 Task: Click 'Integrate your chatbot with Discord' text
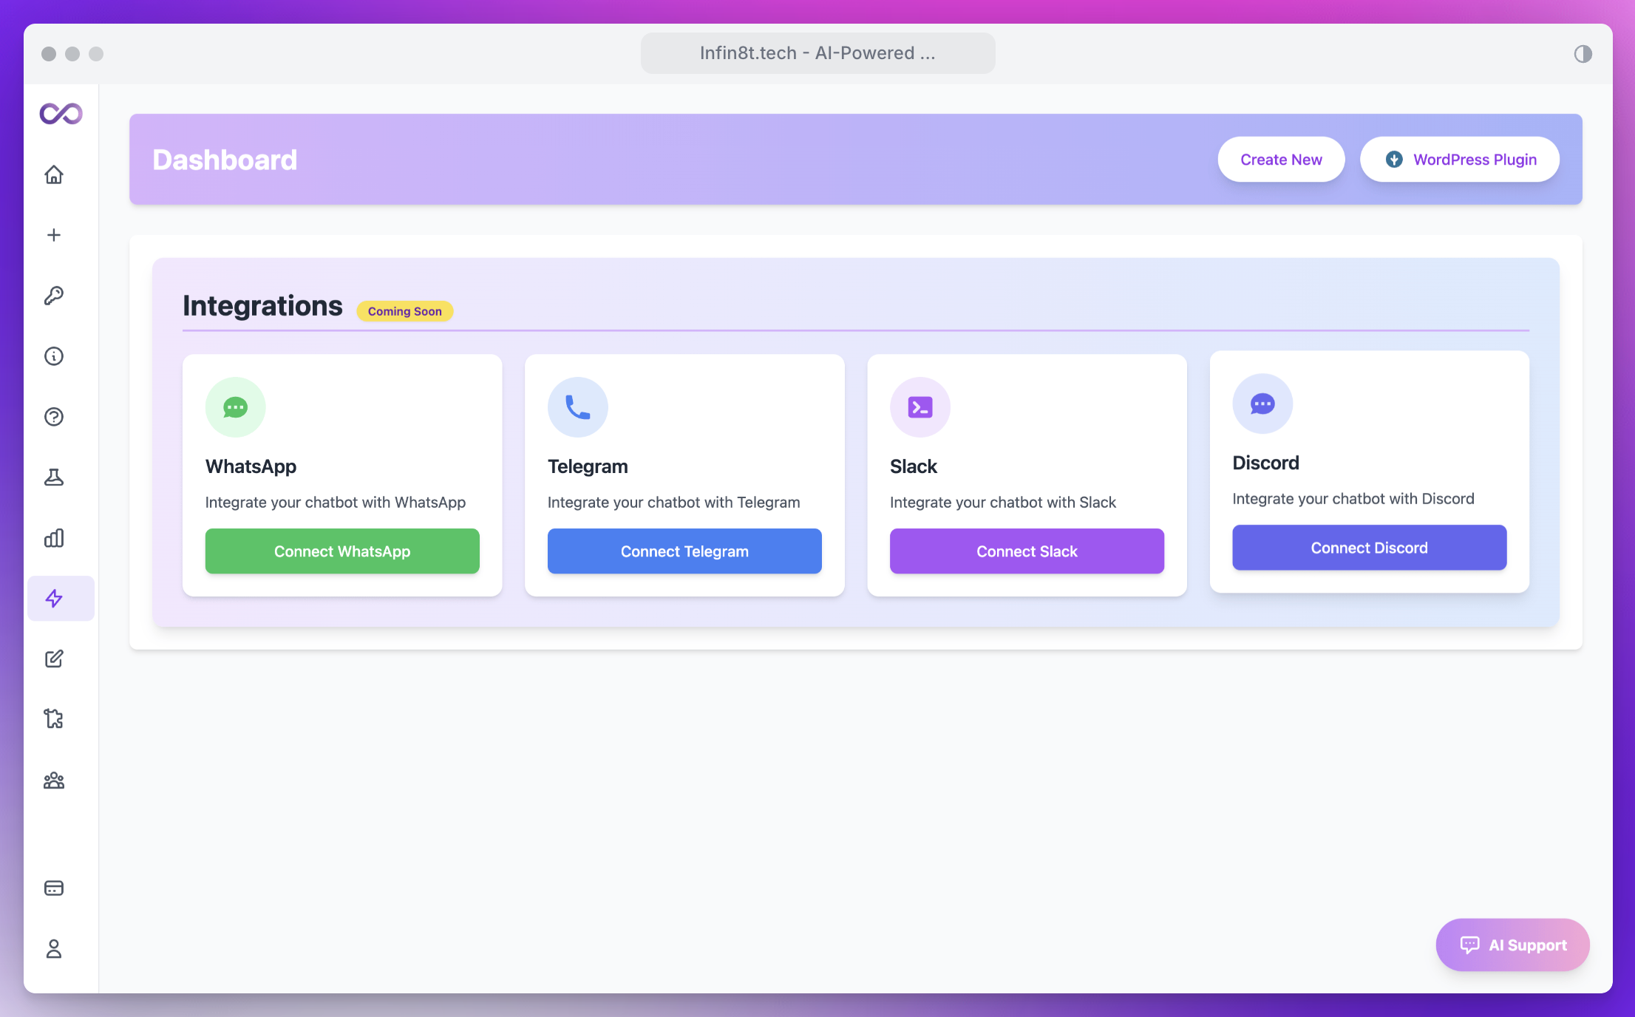[x=1353, y=499]
